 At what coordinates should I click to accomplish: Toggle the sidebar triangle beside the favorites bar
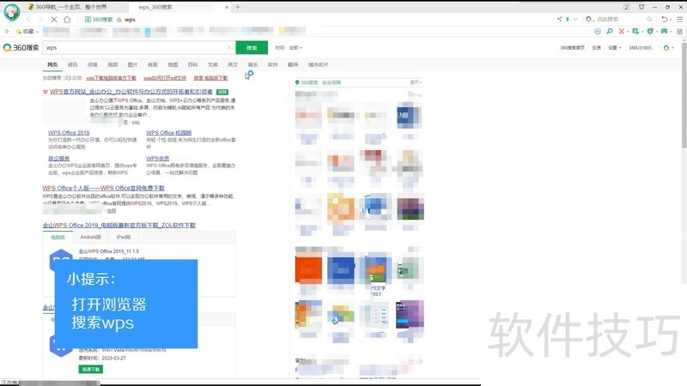[7, 32]
